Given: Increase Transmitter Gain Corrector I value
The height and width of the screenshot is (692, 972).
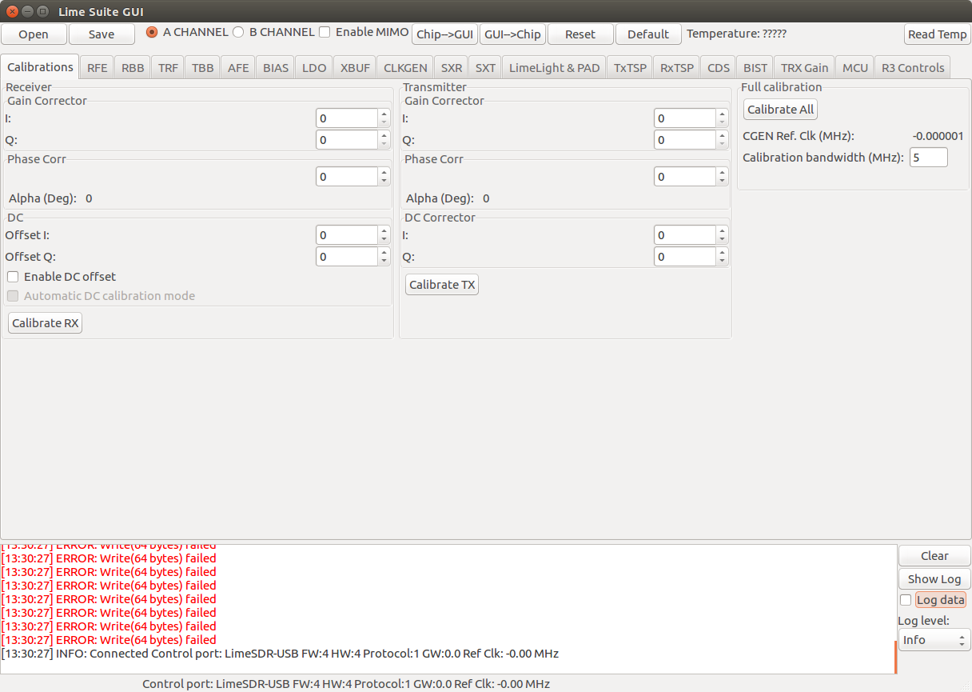Looking at the screenshot, I should tap(723, 114).
